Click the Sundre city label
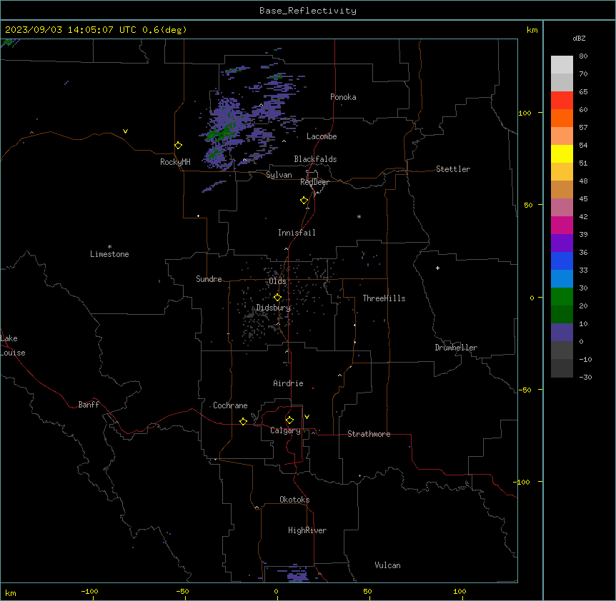 coord(209,279)
